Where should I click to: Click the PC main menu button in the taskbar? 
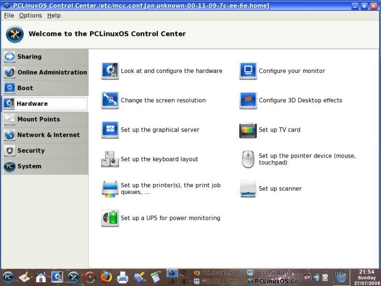tap(8, 277)
